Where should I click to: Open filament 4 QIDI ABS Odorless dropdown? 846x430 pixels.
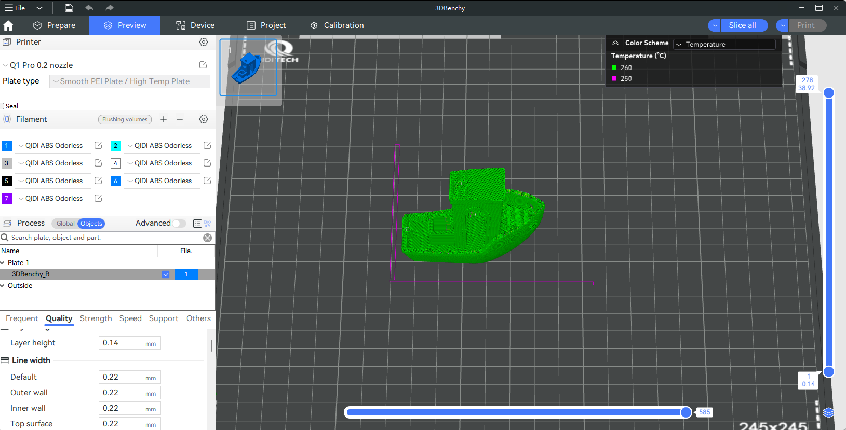pos(162,163)
